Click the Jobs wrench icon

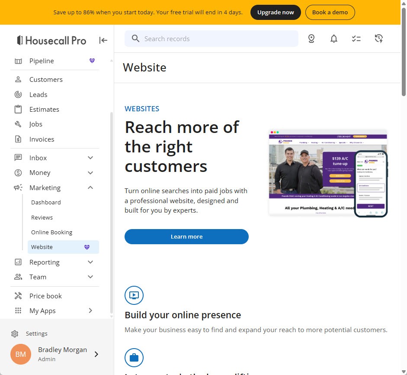(x=18, y=124)
